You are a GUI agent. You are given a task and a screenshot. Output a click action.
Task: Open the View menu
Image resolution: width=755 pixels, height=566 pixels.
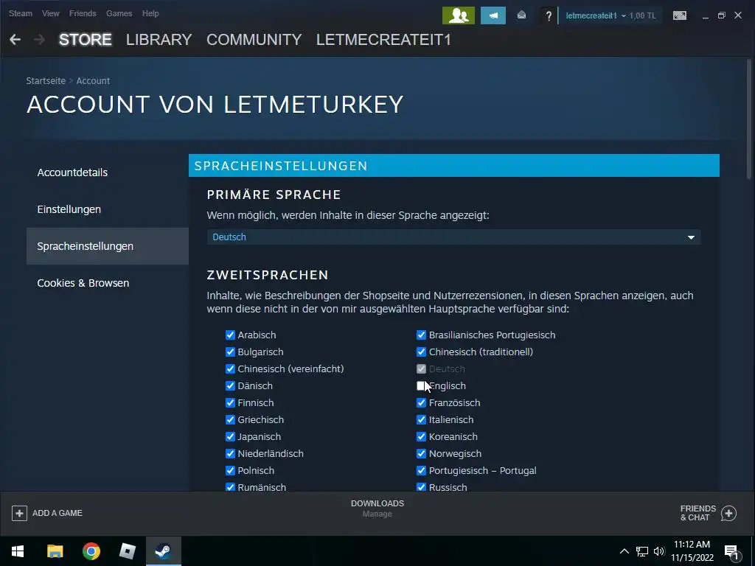point(51,13)
